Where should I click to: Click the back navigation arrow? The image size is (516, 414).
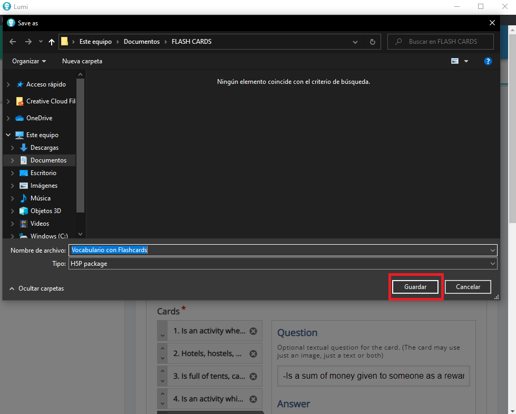point(13,42)
